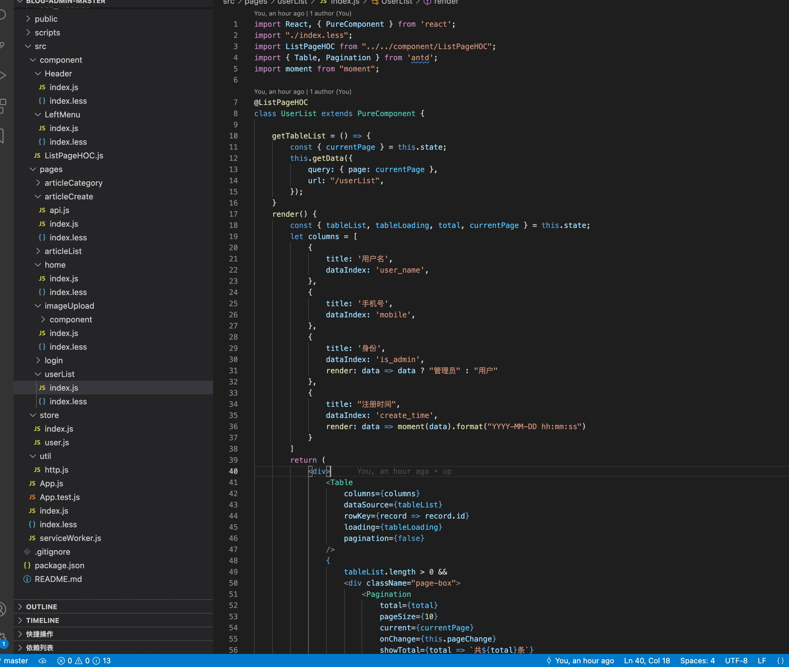Click 'You, an hour ago' blame in status bar
The width and height of the screenshot is (789, 667).
[x=580, y=660]
